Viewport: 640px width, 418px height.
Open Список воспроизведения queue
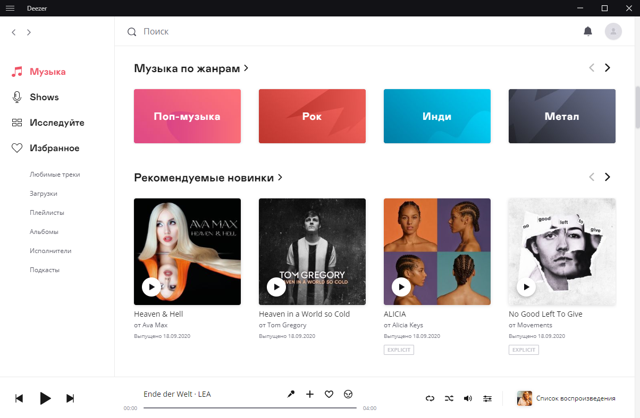576,398
